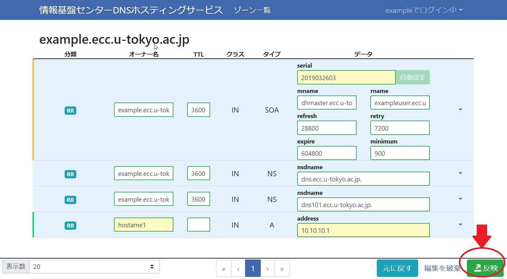Open the exampleでログイン中 user menu
Viewport: 507px width, 279px height.
tap(424, 10)
